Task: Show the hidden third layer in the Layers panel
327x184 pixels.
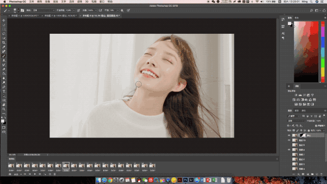Action: (289, 145)
